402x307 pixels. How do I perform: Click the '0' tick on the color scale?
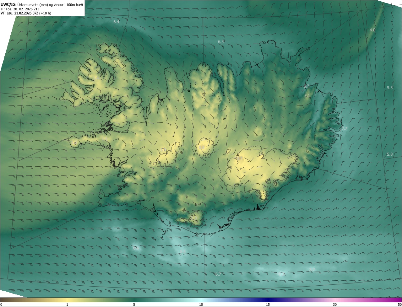tap(1, 304)
